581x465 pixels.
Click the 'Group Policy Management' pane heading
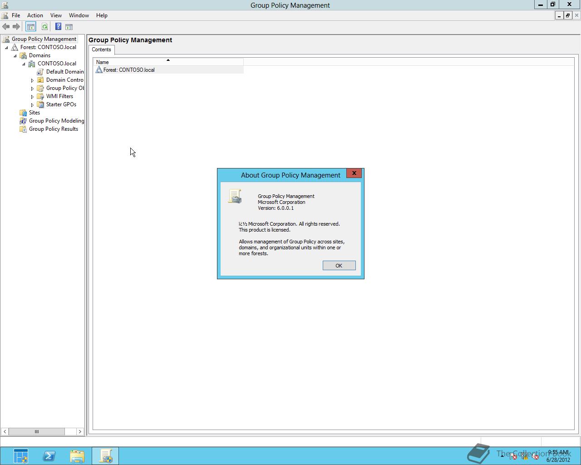coord(130,40)
